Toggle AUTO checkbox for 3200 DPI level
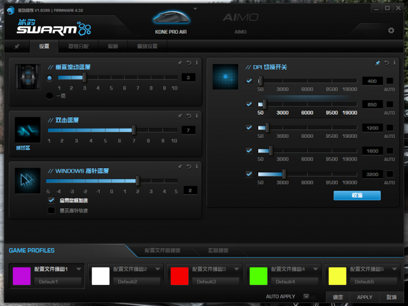 389,174
